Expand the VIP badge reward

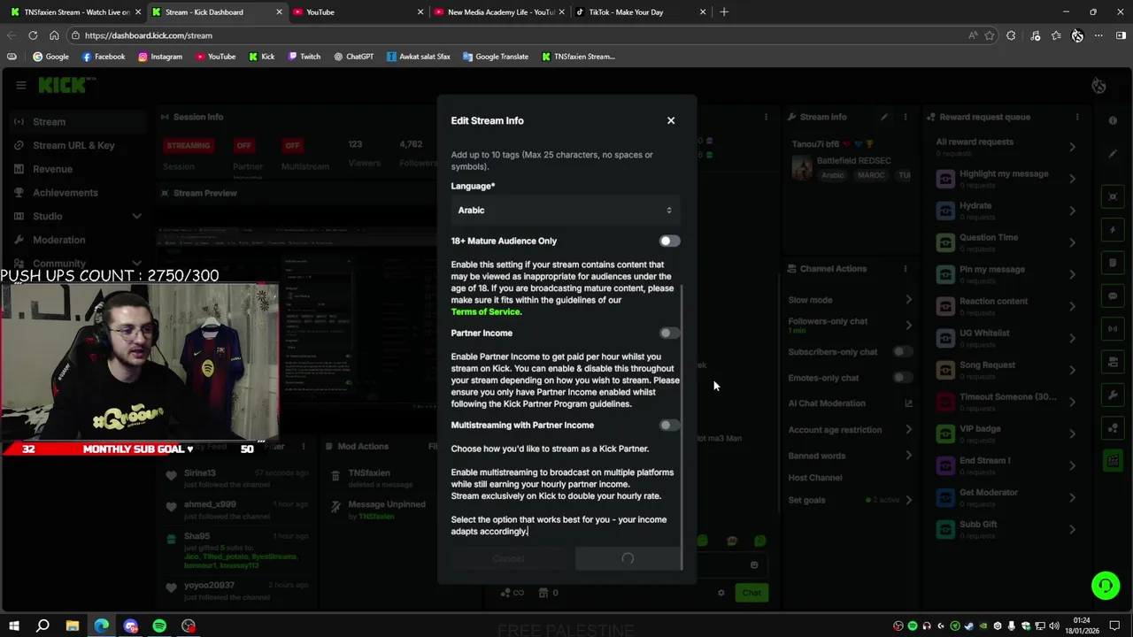tap(1072, 434)
